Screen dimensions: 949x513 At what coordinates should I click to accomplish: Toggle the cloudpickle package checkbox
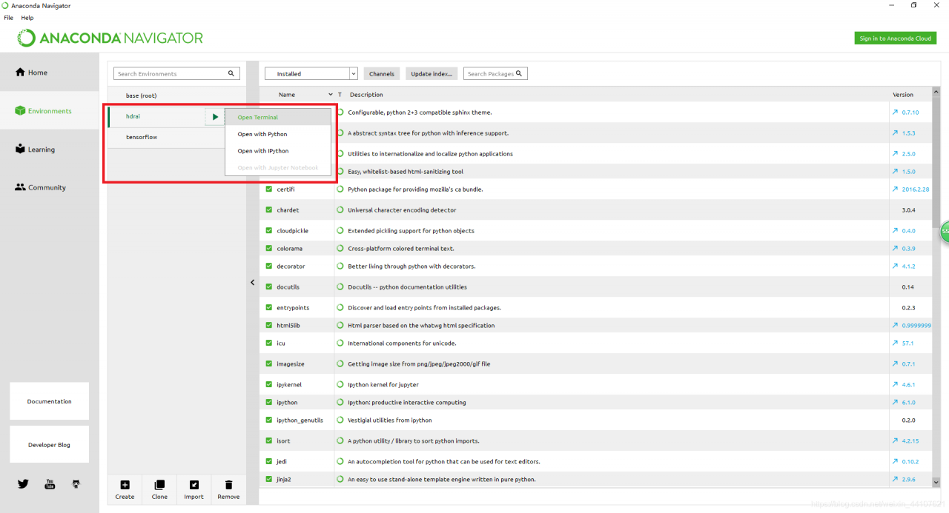269,231
